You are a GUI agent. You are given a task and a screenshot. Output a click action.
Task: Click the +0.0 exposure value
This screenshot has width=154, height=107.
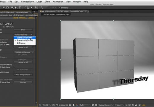point(144,105)
